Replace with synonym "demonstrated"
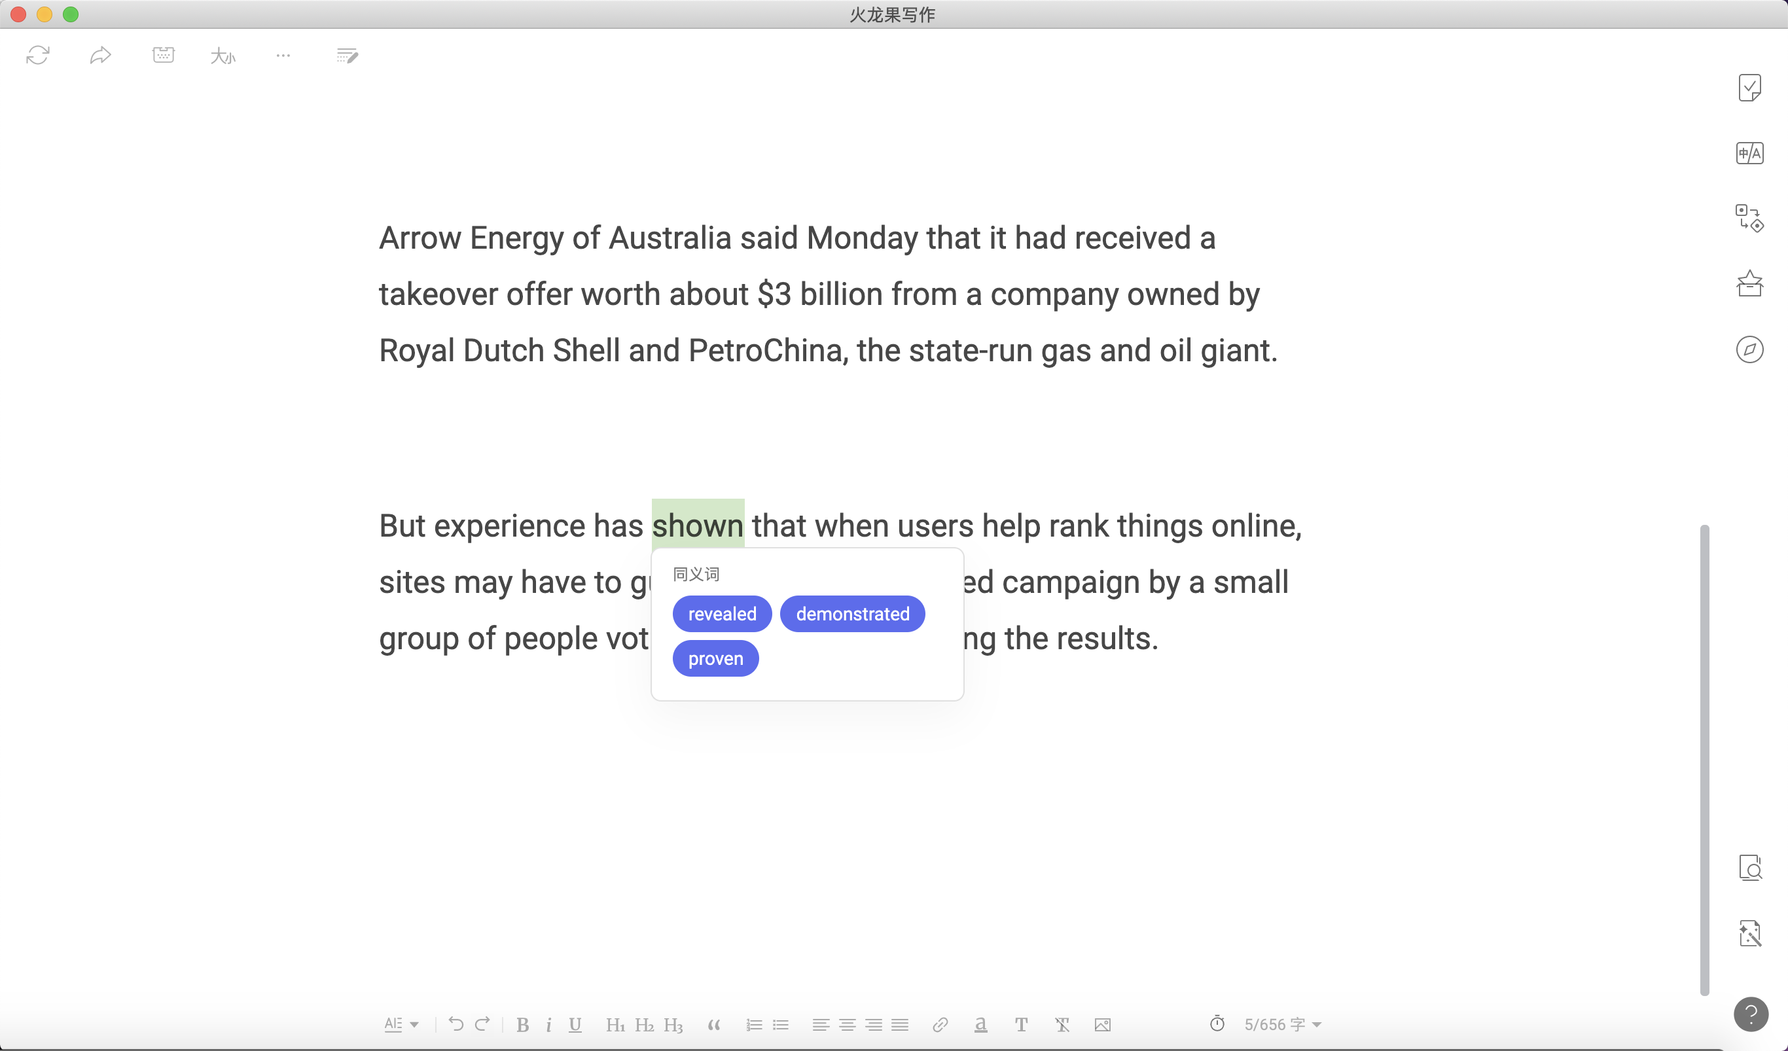 point(852,614)
